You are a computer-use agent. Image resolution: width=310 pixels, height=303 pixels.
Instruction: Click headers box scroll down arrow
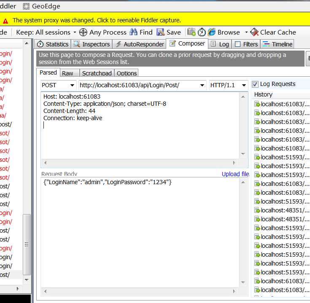click(243, 154)
